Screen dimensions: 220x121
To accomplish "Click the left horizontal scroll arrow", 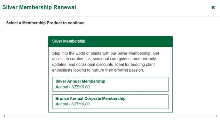I will 4,116.
